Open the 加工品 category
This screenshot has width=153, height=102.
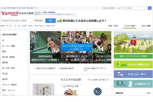pos(5,74)
